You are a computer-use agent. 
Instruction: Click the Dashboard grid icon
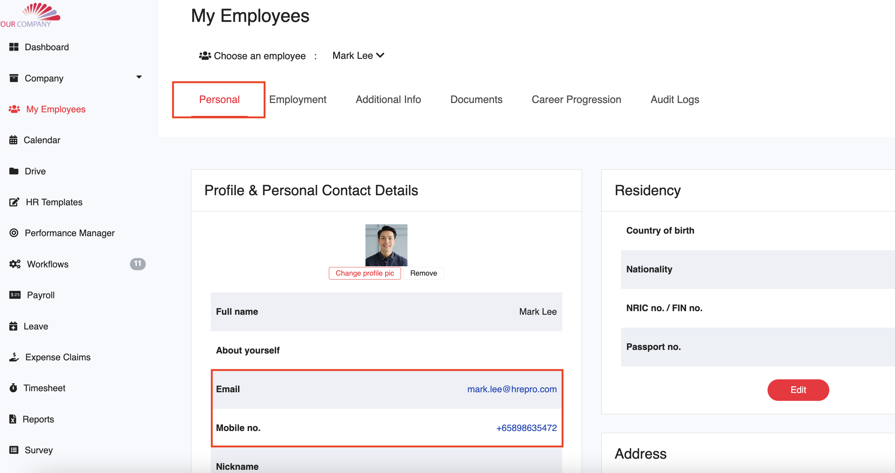click(x=14, y=47)
